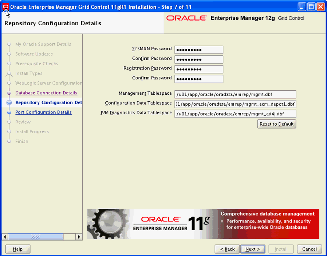The width and height of the screenshot is (327, 256).
Task: Open Database Connection Details step link
Action: (46, 93)
